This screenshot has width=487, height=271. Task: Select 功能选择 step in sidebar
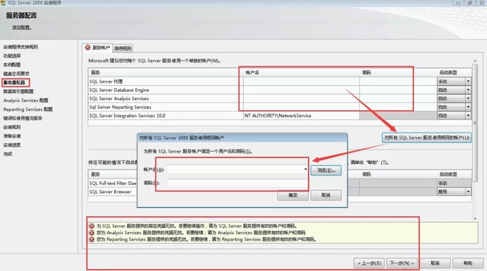click(x=12, y=56)
